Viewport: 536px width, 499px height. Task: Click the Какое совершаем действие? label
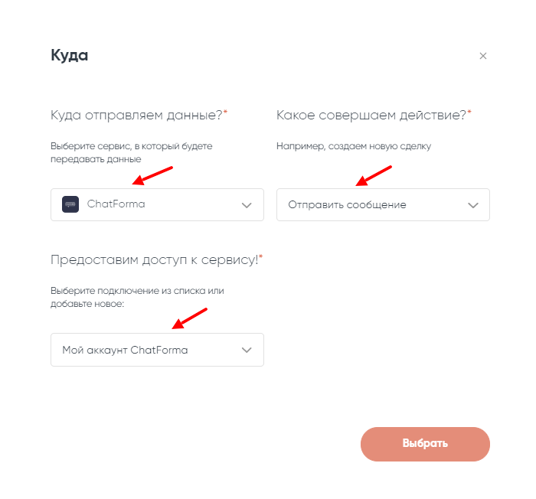click(x=371, y=115)
